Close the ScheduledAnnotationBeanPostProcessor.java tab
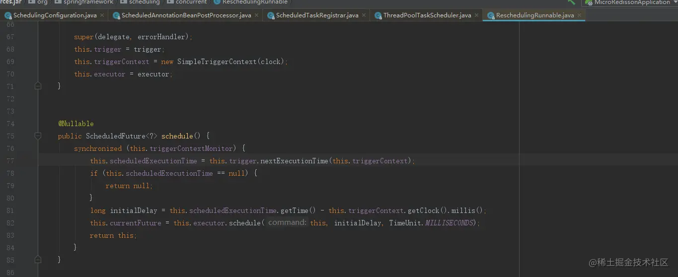Image resolution: width=678 pixels, height=277 pixels. tap(256, 15)
